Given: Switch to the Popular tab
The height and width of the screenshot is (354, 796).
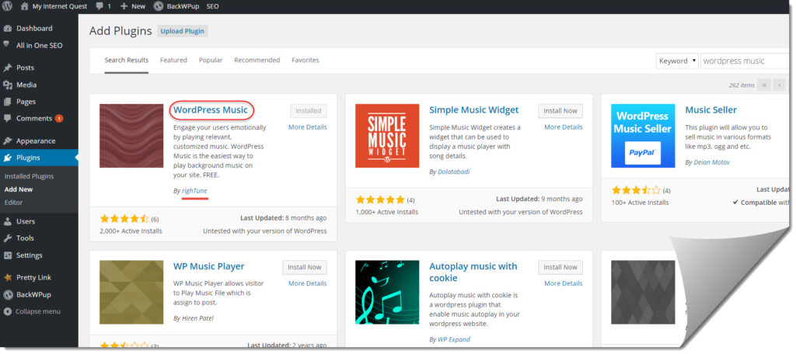Looking at the screenshot, I should (211, 60).
